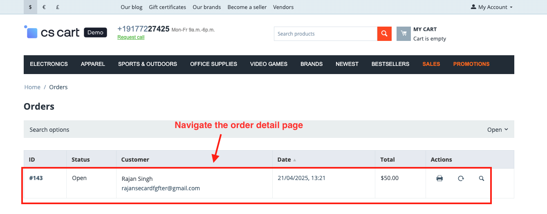Switch currency to pound sterling

tap(58, 7)
